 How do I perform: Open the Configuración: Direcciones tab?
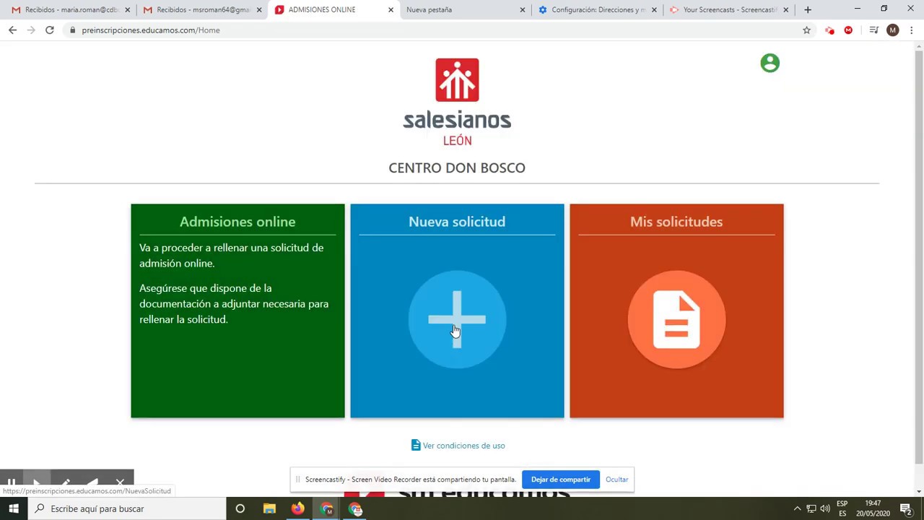(598, 10)
